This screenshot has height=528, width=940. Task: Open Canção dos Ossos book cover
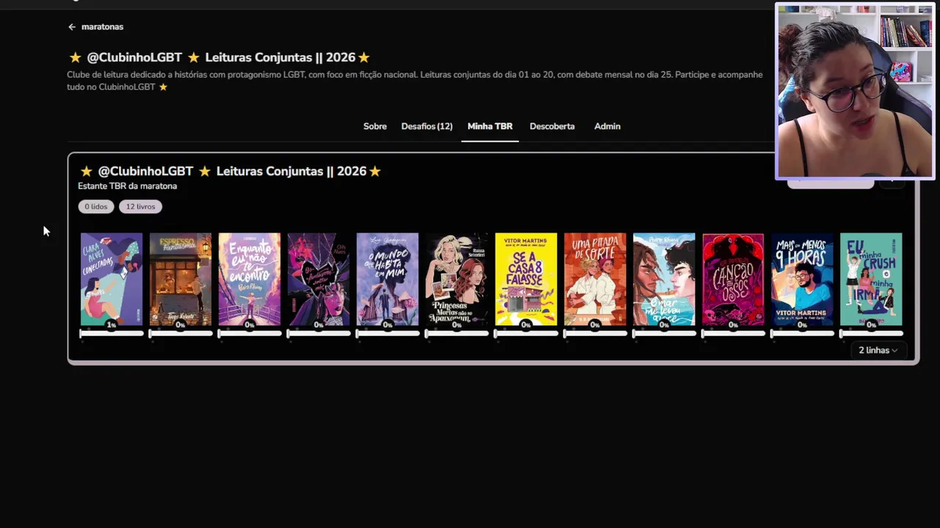click(x=733, y=279)
